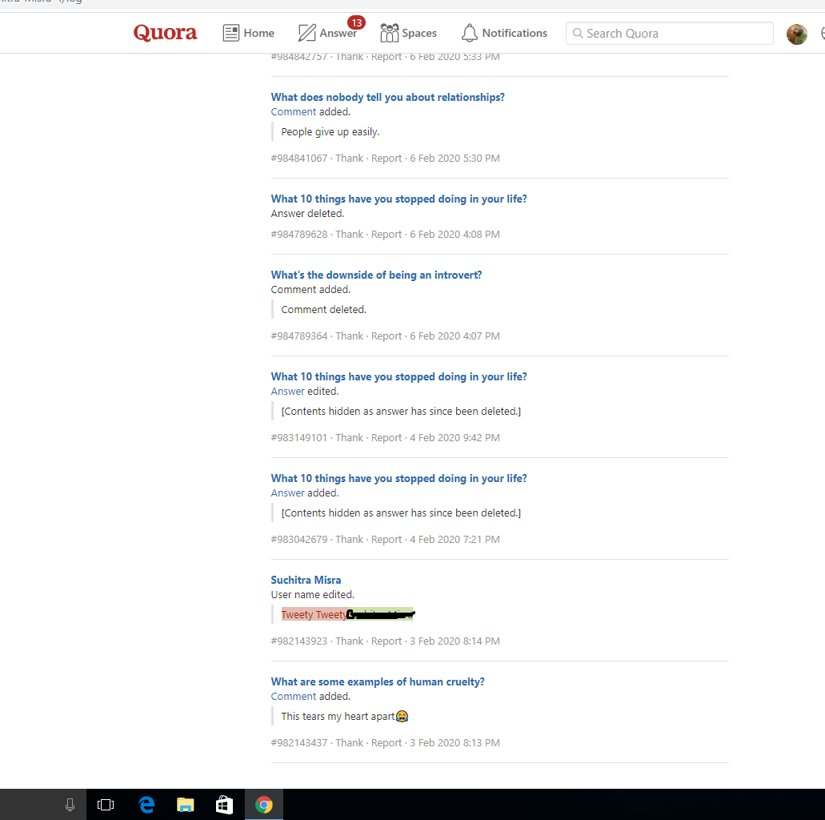Open the Home feed icon

231,33
